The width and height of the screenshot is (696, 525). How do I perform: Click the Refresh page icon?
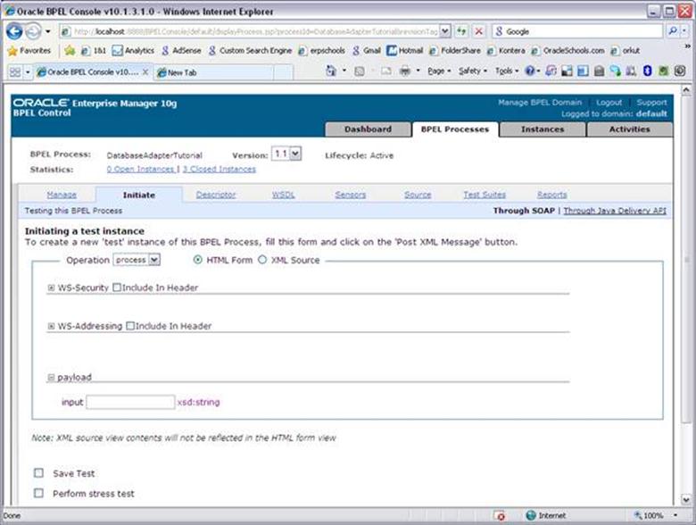click(x=461, y=31)
